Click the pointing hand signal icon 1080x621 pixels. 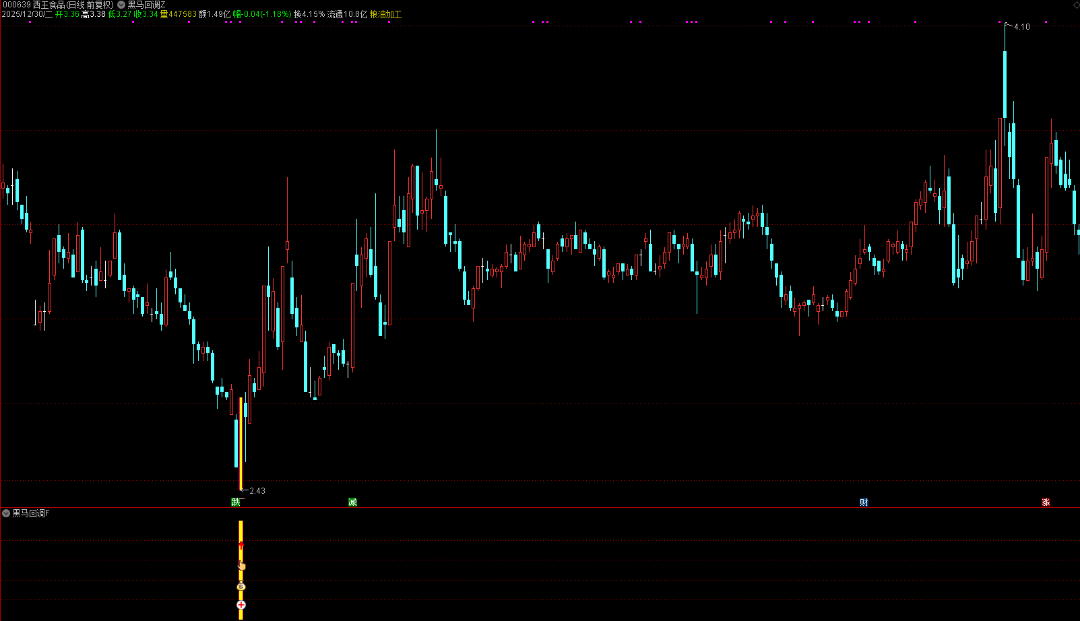click(x=241, y=565)
